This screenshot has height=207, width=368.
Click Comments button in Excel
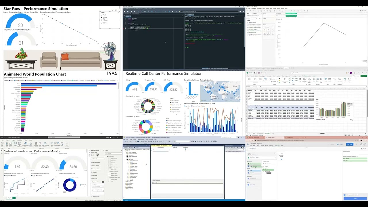[x=356, y=76]
